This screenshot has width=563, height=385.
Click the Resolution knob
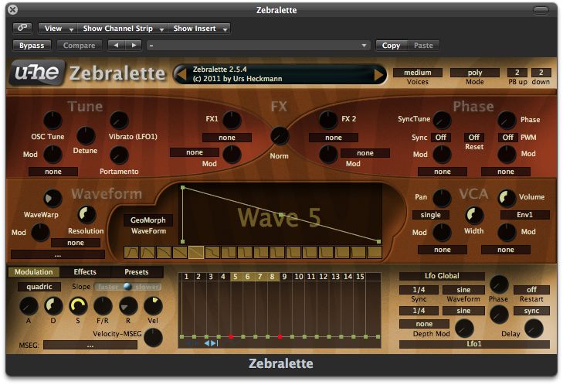[x=86, y=215]
